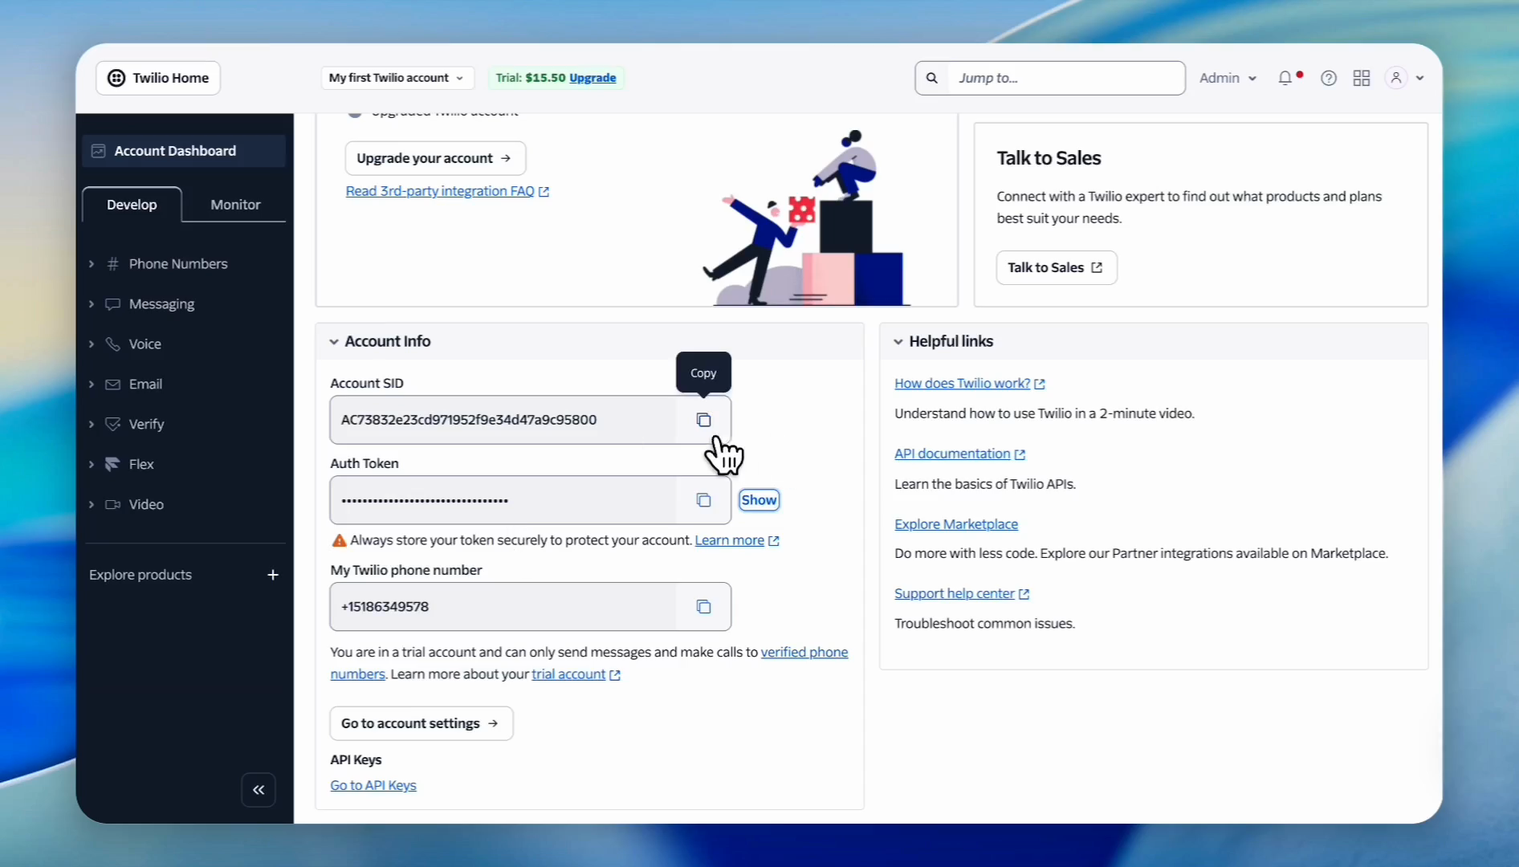This screenshot has width=1519, height=867.
Task: Click Go to account settings button
Action: pyautogui.click(x=421, y=723)
